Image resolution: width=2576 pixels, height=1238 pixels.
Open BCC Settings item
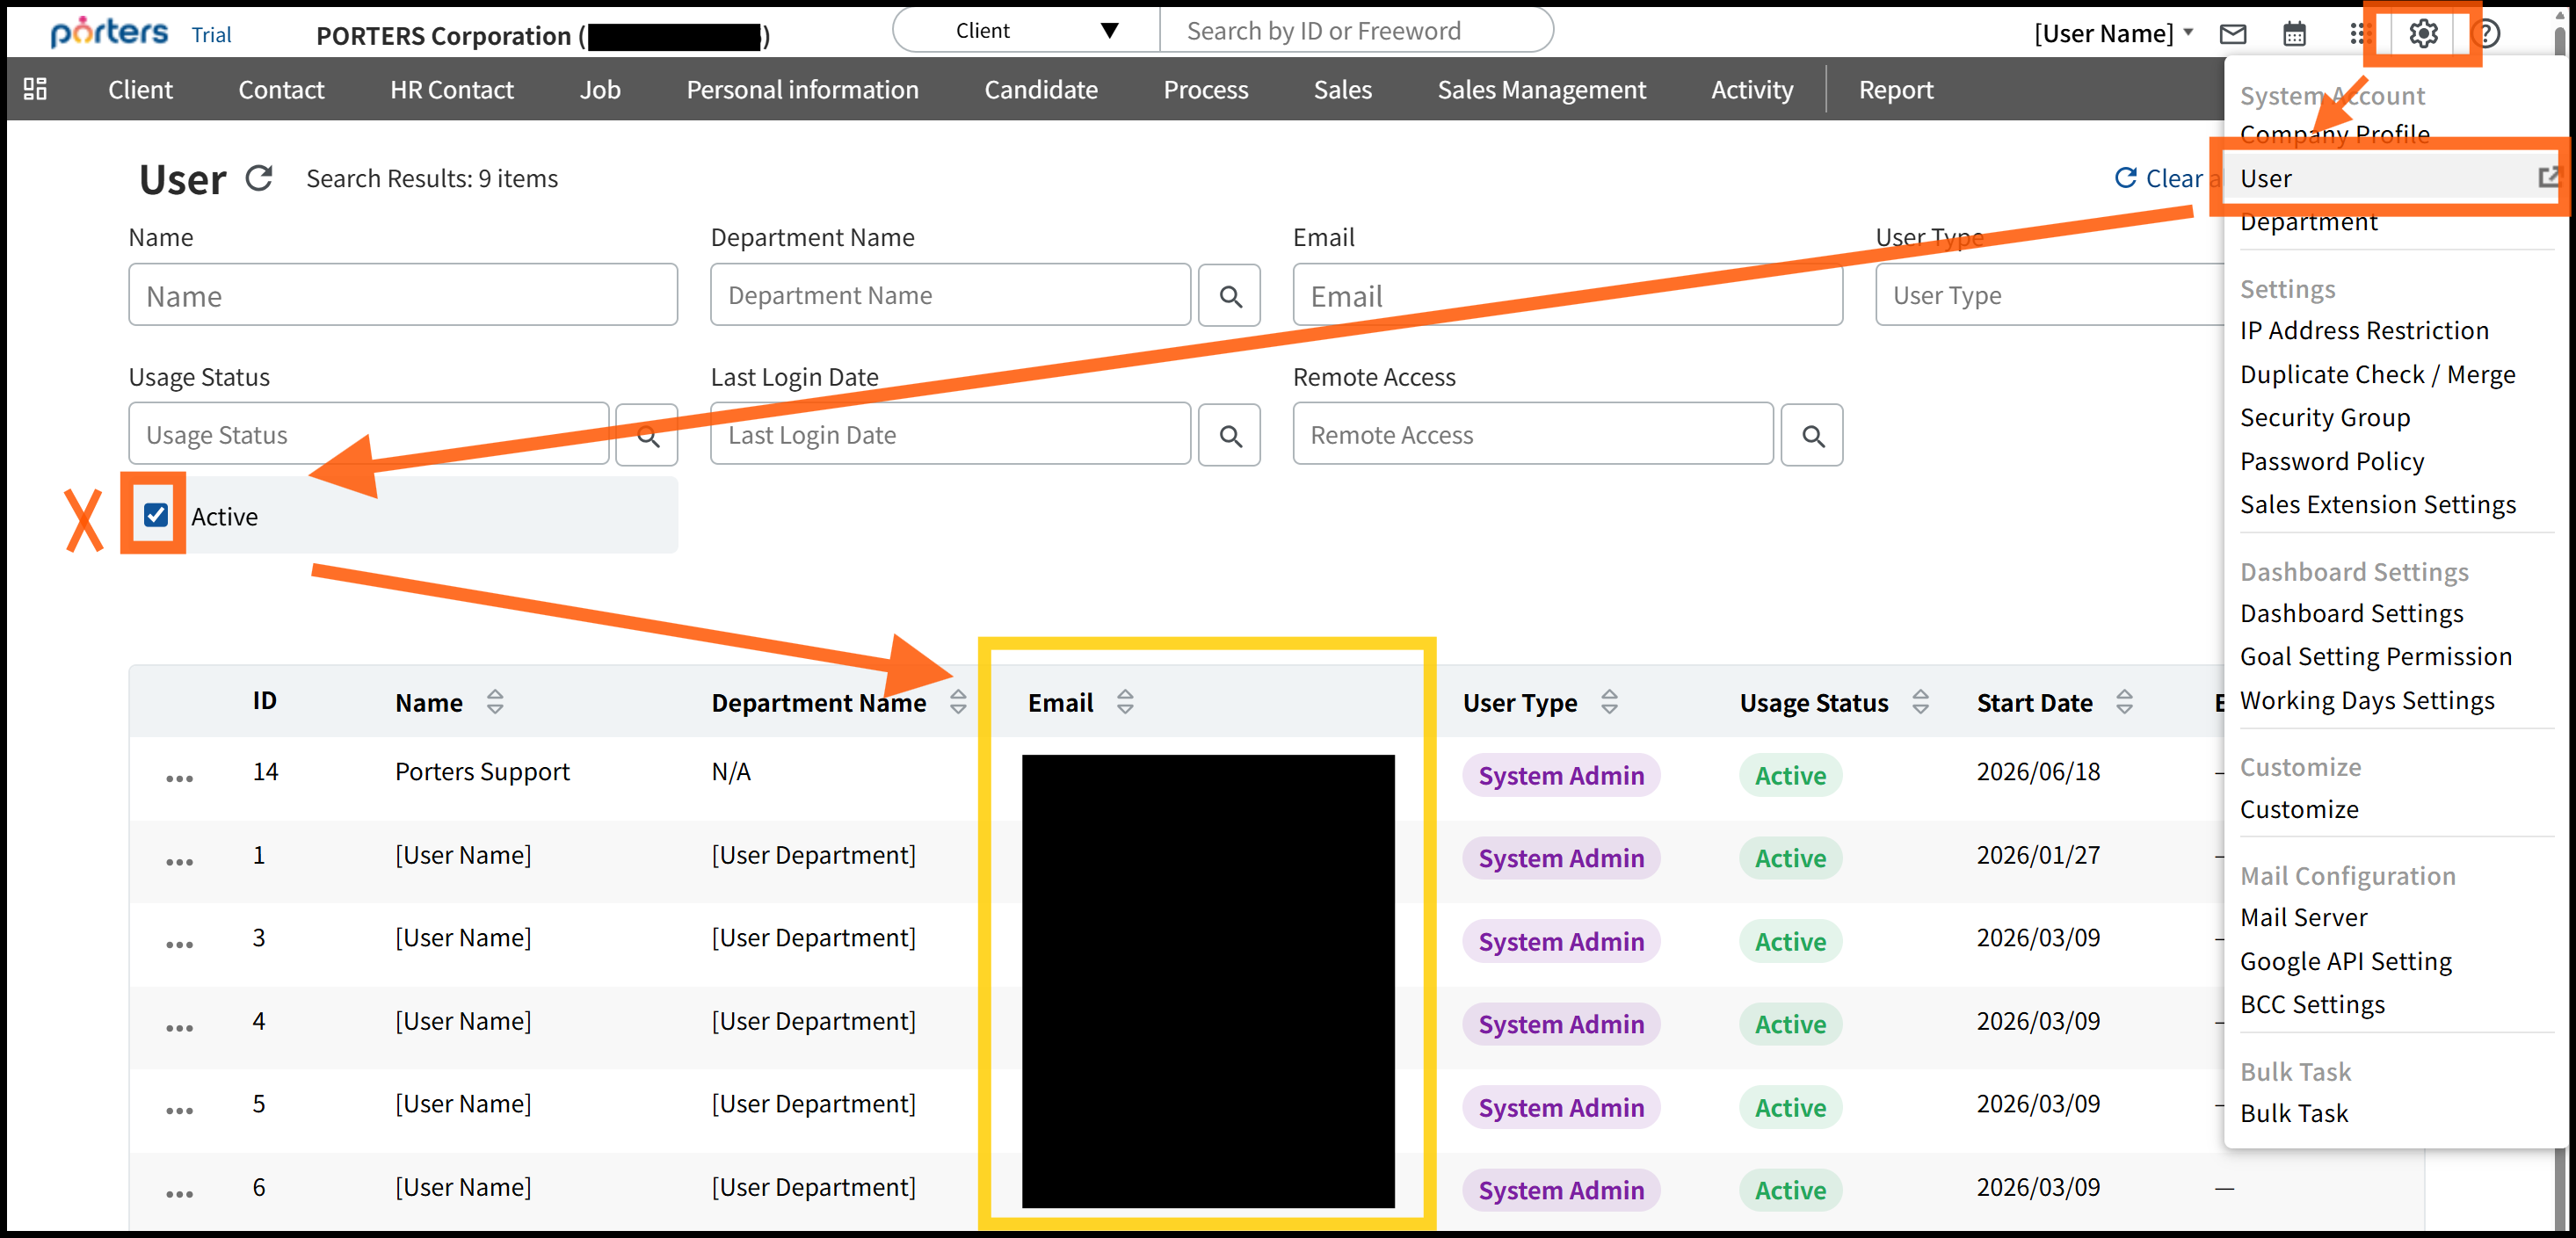[2312, 1004]
